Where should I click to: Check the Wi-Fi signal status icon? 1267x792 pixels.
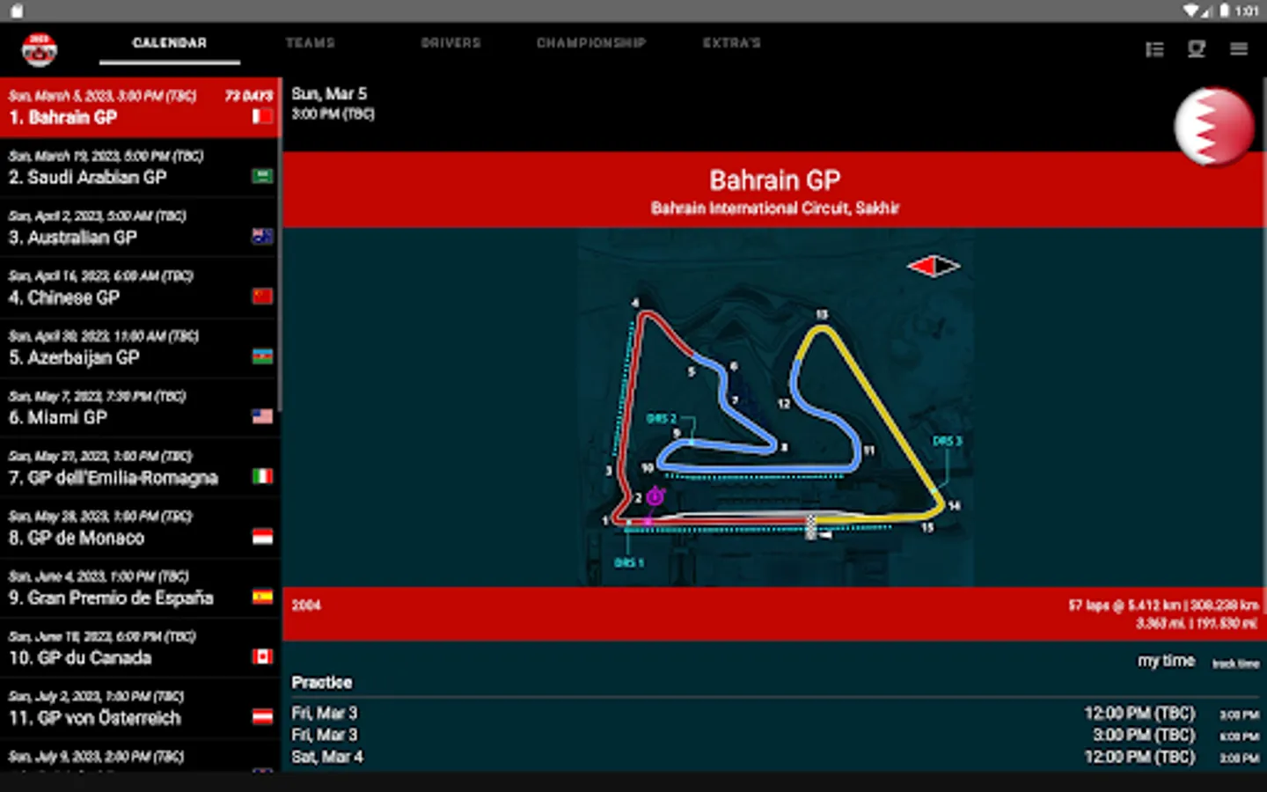point(1191,11)
